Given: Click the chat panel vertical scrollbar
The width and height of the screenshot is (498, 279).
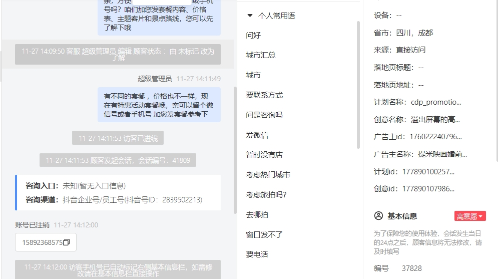Looking at the screenshot, I should tap(235, 150).
